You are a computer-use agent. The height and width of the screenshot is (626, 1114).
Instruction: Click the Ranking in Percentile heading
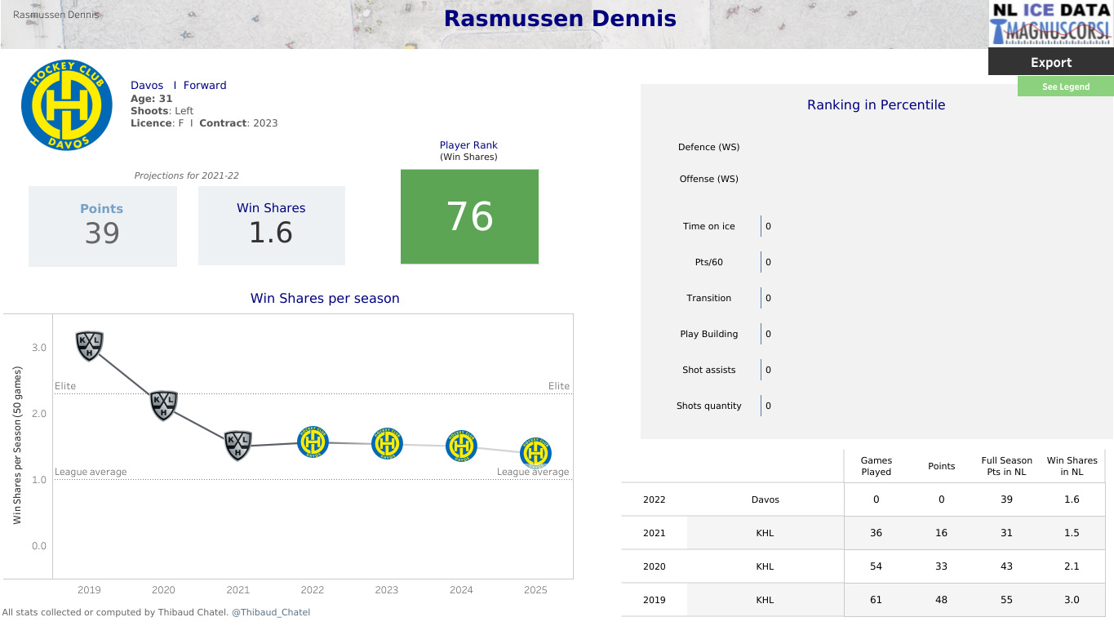(x=877, y=104)
